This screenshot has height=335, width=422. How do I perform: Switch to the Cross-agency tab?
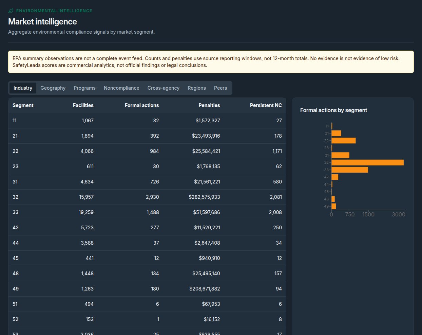coord(164,88)
